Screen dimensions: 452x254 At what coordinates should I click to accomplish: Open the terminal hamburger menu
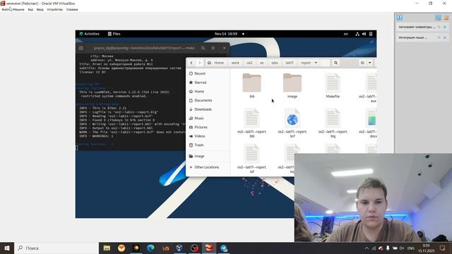(x=213, y=48)
